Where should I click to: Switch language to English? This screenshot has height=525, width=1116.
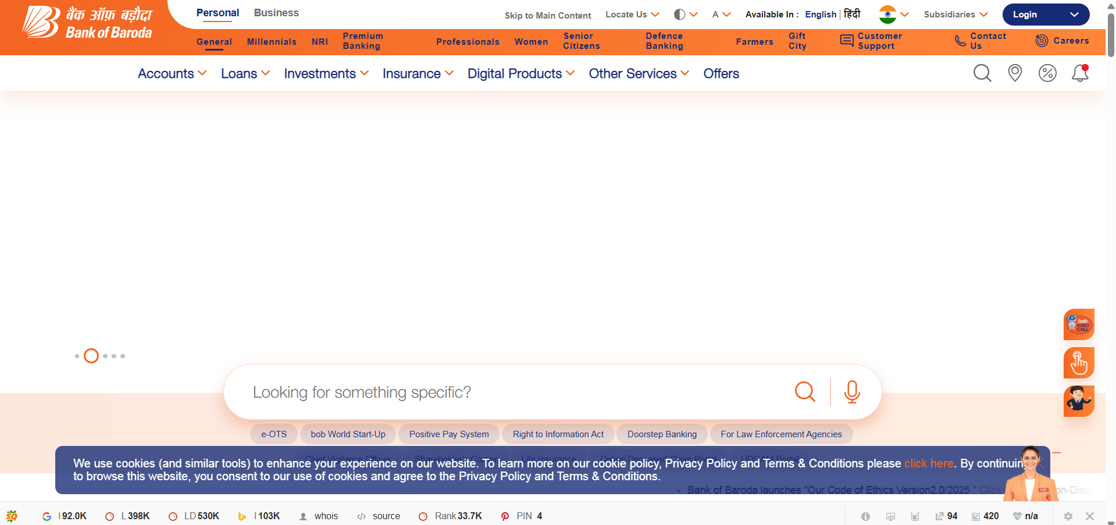(821, 15)
